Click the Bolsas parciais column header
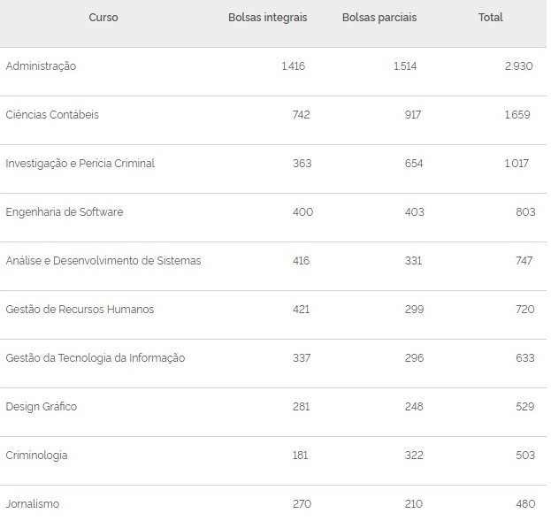 (x=379, y=18)
